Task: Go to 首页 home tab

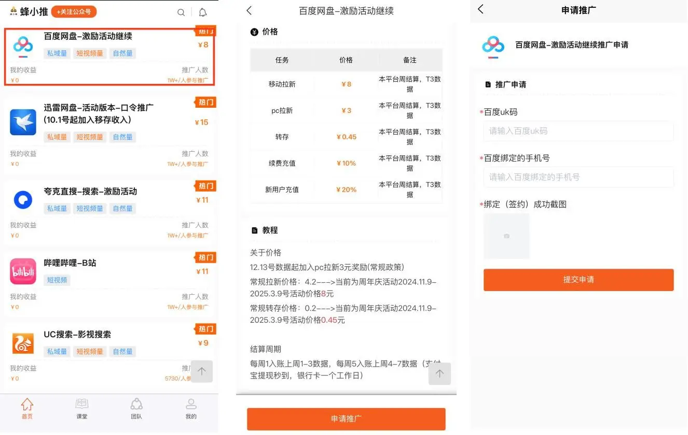Action: click(27, 409)
